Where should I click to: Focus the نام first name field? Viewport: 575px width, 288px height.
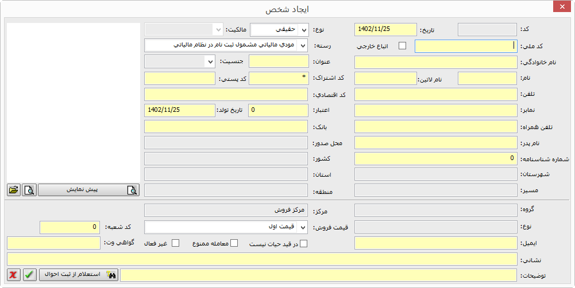(x=487, y=79)
